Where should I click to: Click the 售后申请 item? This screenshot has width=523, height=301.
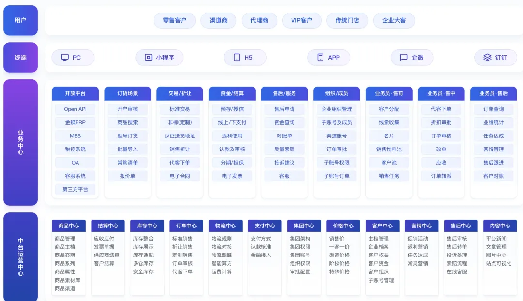click(x=285, y=109)
